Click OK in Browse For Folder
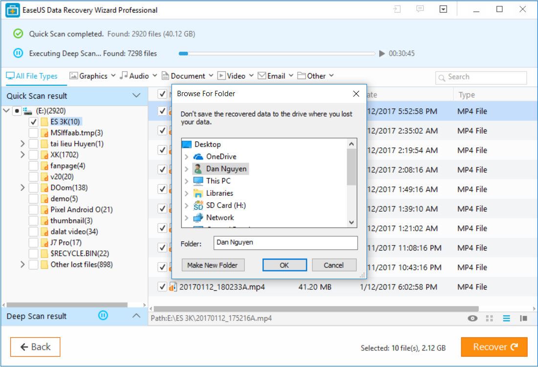The height and width of the screenshot is (367, 538). coord(284,265)
